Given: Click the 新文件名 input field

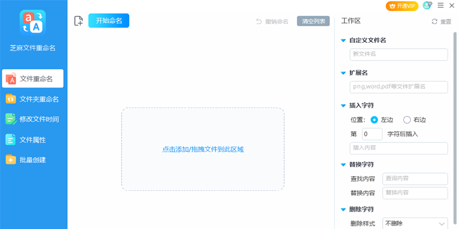Looking at the screenshot, I should [399, 54].
